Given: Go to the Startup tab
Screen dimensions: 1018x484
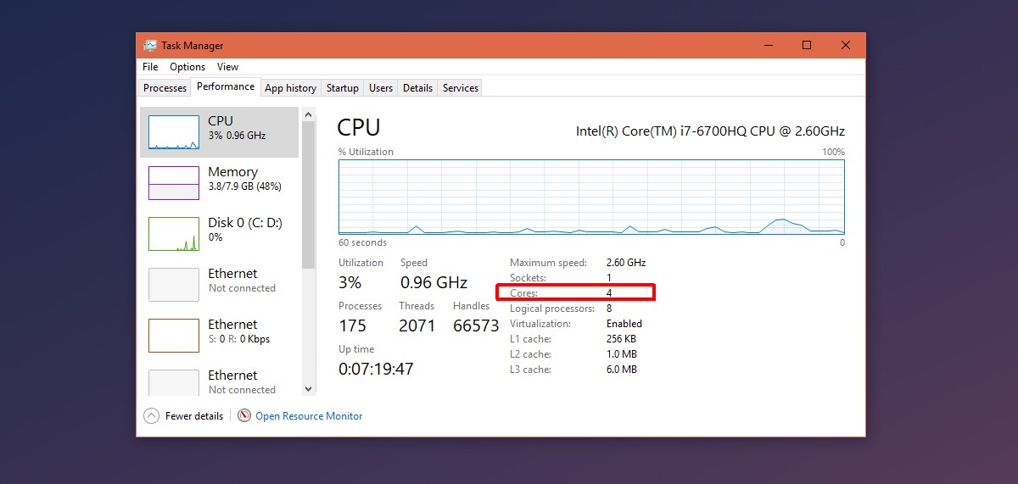Looking at the screenshot, I should point(343,88).
